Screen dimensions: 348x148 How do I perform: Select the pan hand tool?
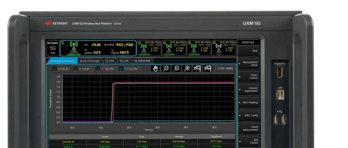155,69
